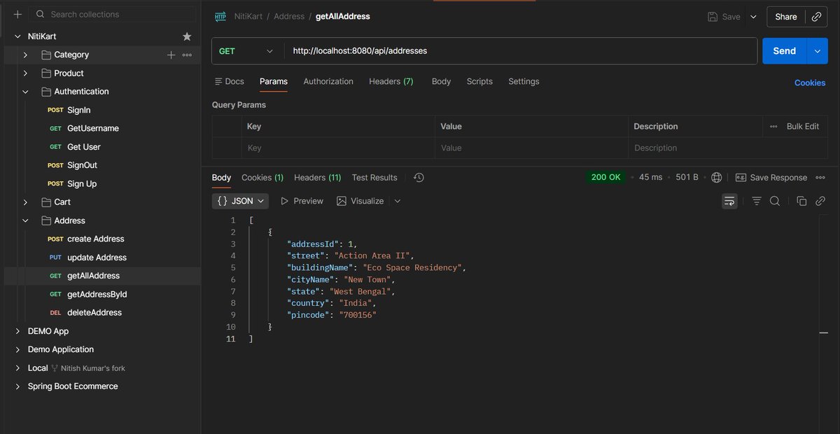Click the plus icon to create new collection
The height and width of the screenshot is (434, 840).
(17, 14)
